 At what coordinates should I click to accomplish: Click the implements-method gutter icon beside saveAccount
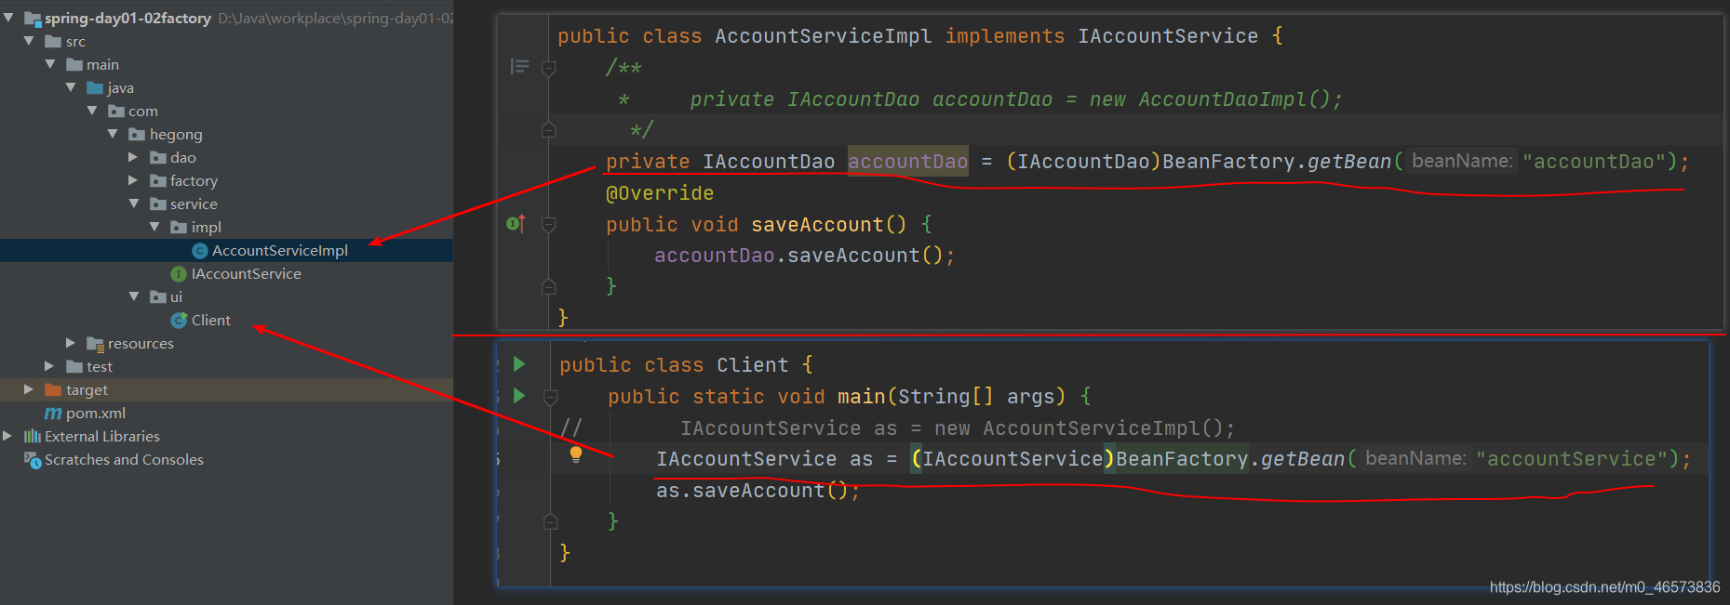[516, 223]
